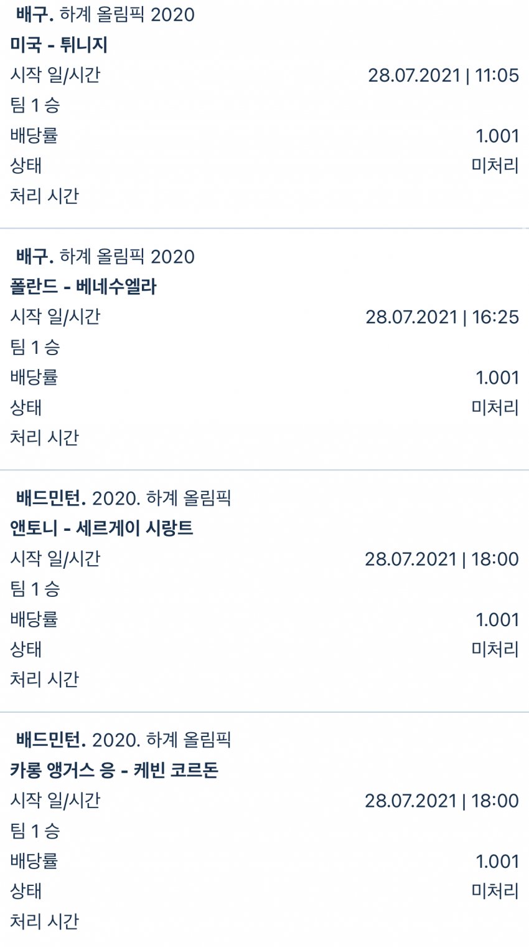
Task: Click the 28.07.2021 | 16:25 start time
Action: pyautogui.click(x=442, y=317)
